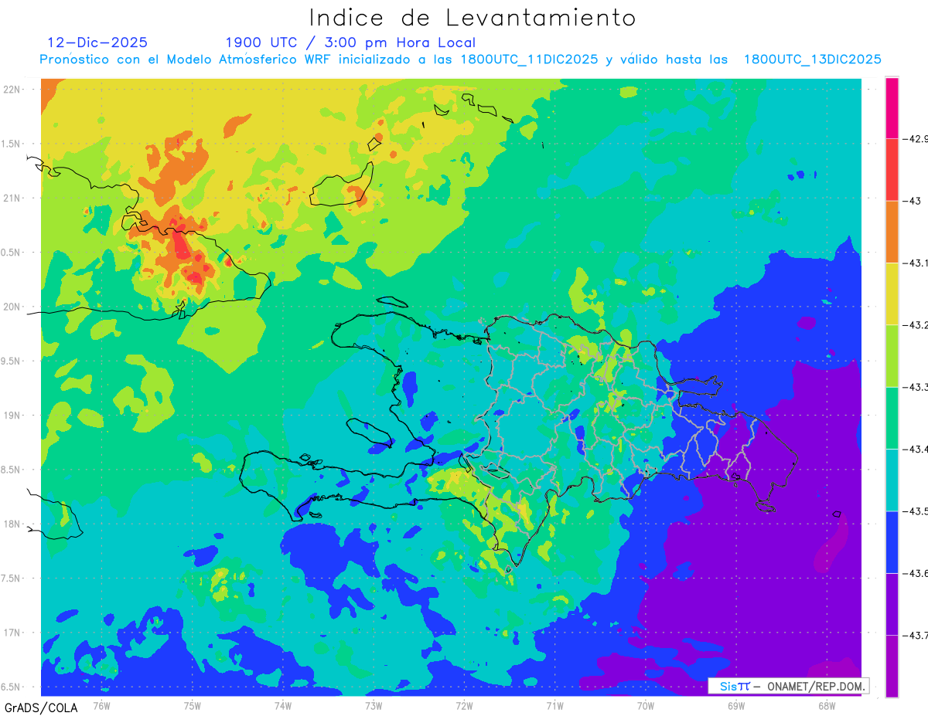Viewport: 928px width, 716px height.
Task: Click the '18N' latitude label
Action: pos(13,524)
